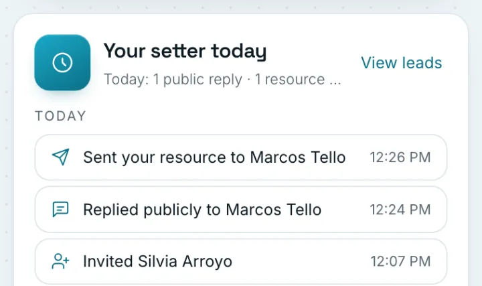
Task: Expand the truncated summary ellipsis
Action: point(335,80)
